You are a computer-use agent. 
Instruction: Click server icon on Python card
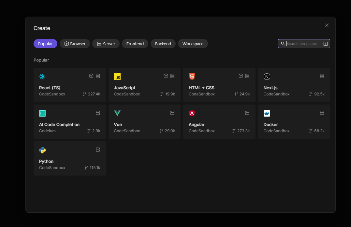[x=98, y=149]
